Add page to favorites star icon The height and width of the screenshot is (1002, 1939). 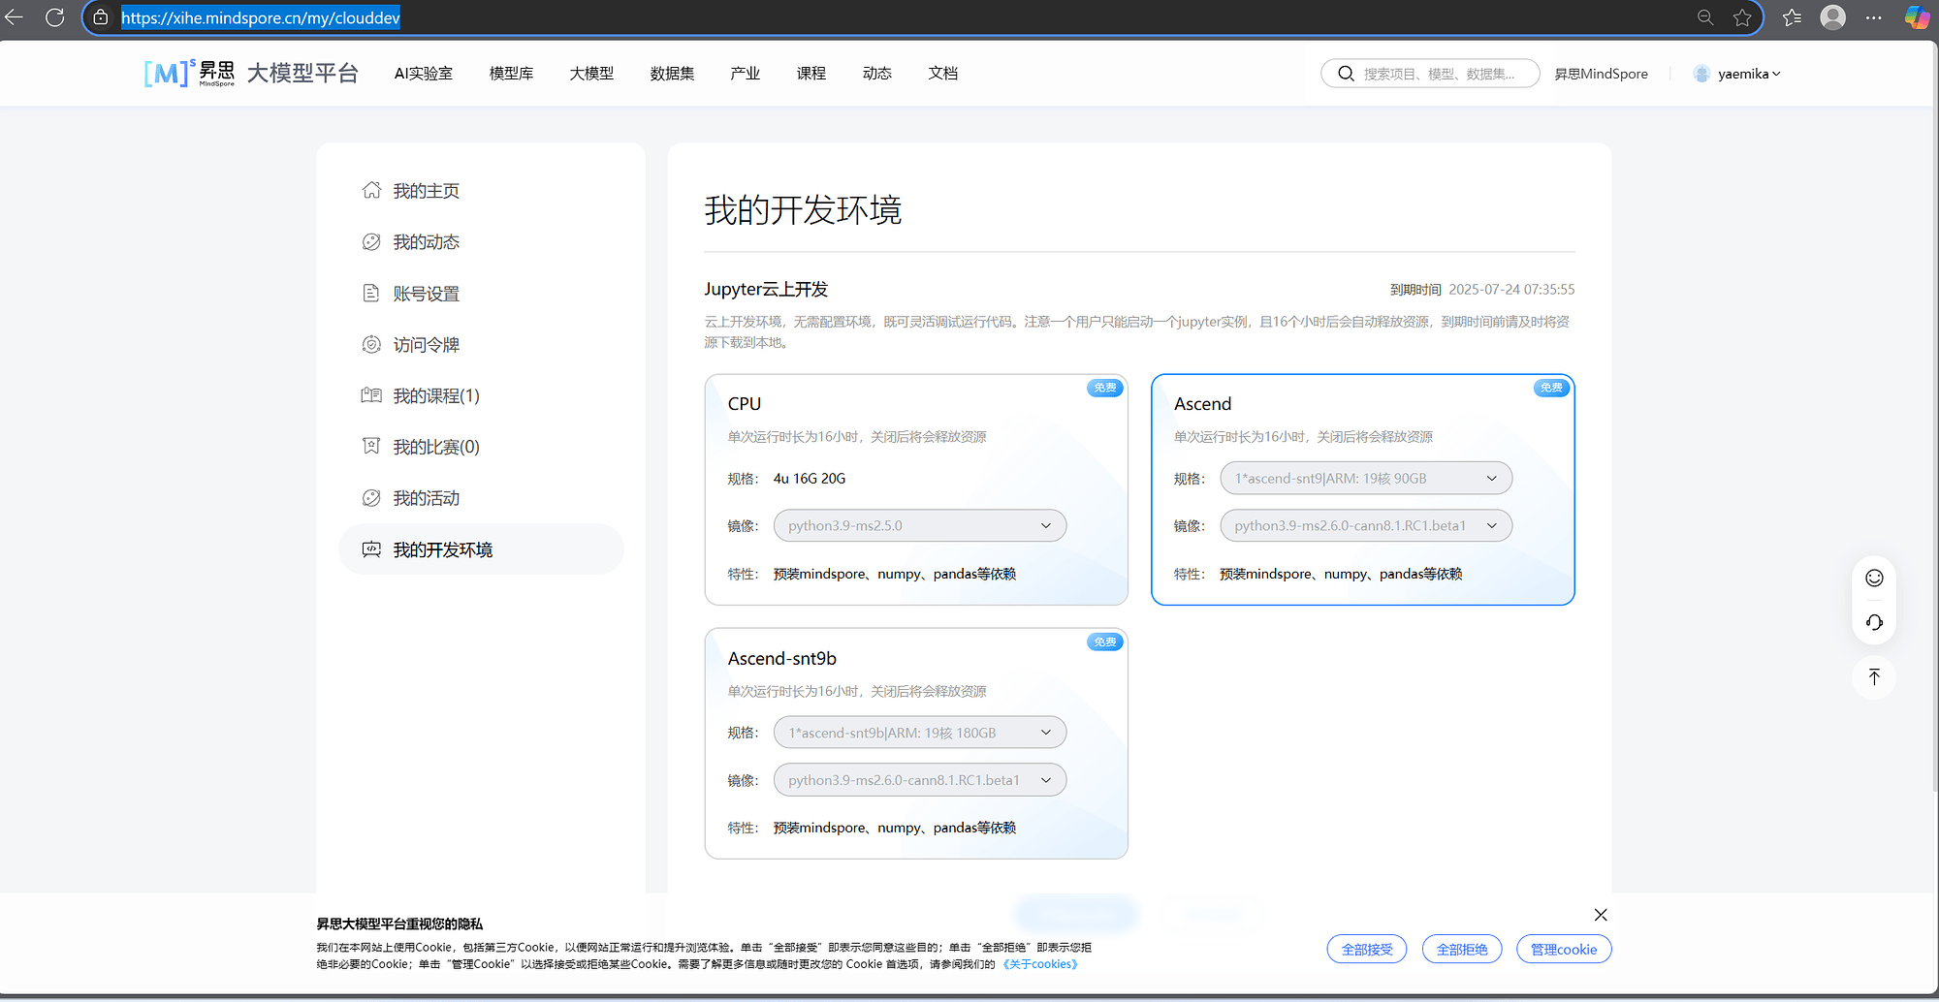(1742, 17)
